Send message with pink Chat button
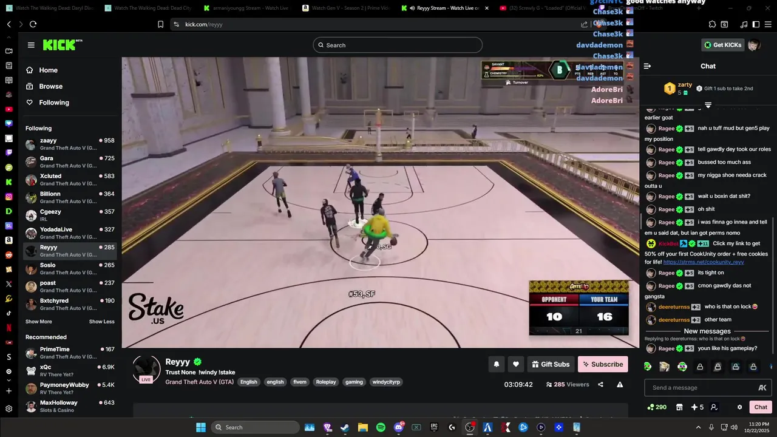Screen dimensions: 777x437 point(761,407)
